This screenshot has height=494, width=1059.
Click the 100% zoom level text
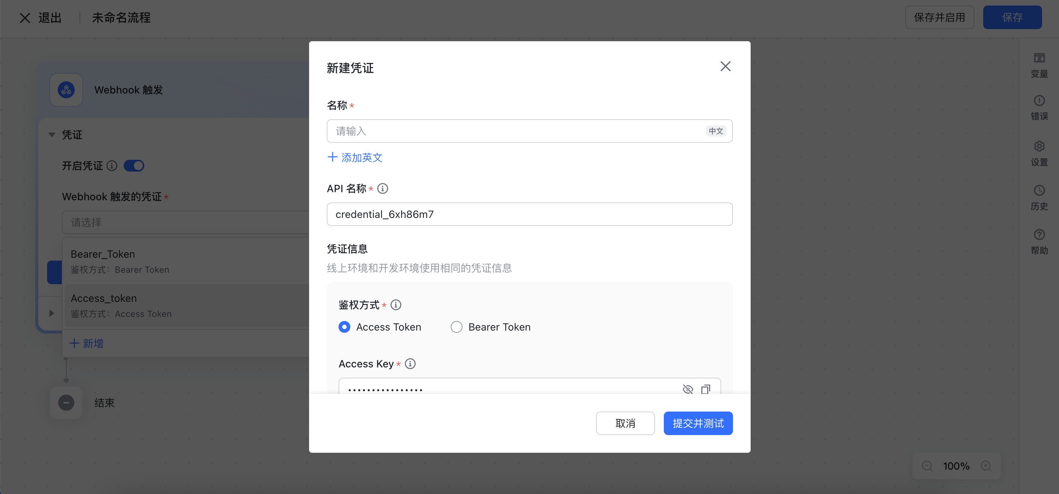[x=956, y=466]
